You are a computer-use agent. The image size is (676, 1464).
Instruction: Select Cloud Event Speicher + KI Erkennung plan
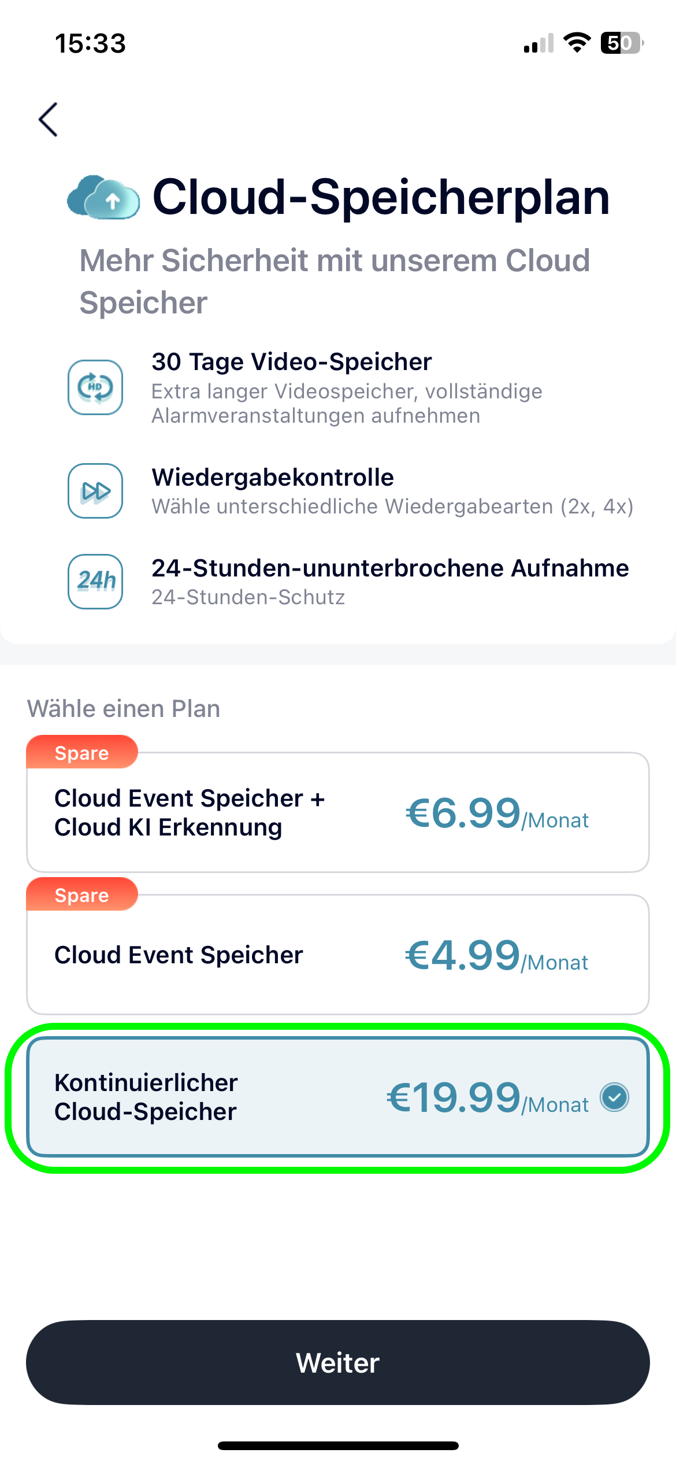(x=337, y=812)
